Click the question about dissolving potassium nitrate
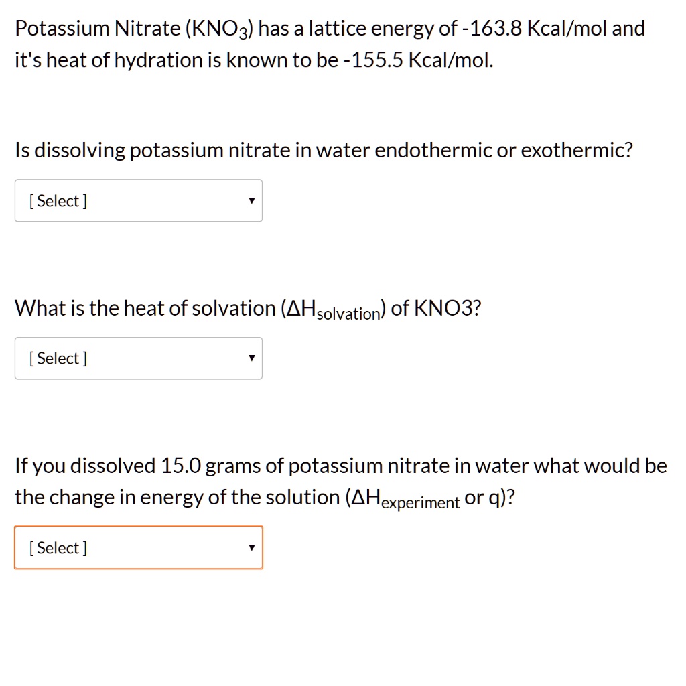This screenshot has width=686, height=686. (324, 150)
